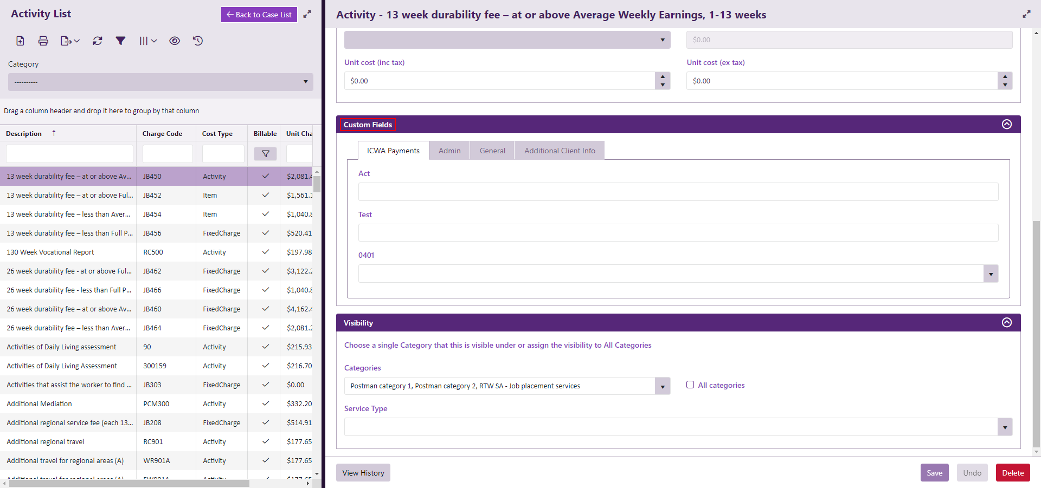Print the activity list
This screenshot has width=1041, height=488.
pyautogui.click(x=43, y=41)
